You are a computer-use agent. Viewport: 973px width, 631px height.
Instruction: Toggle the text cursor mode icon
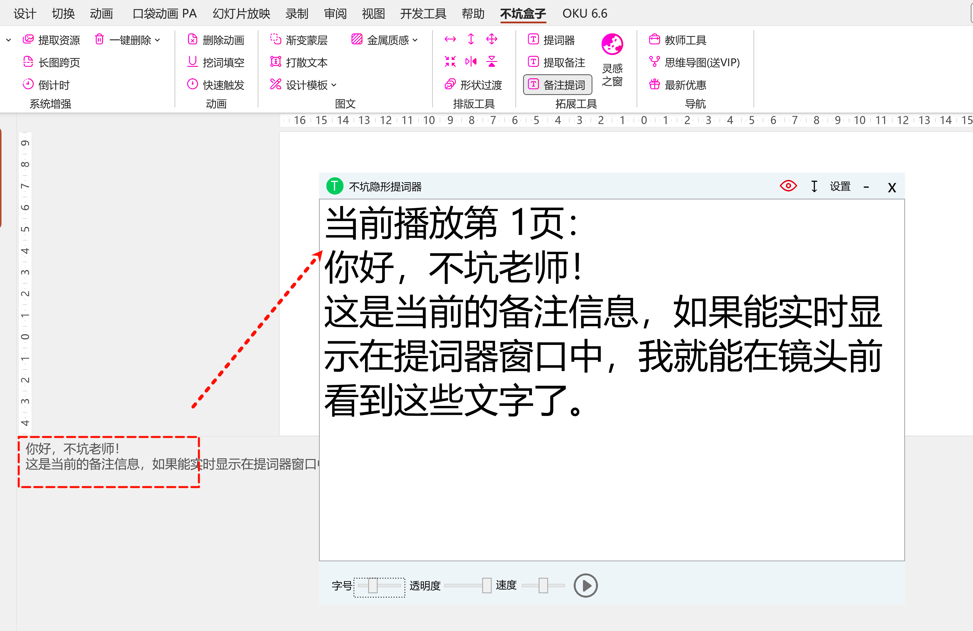point(814,187)
